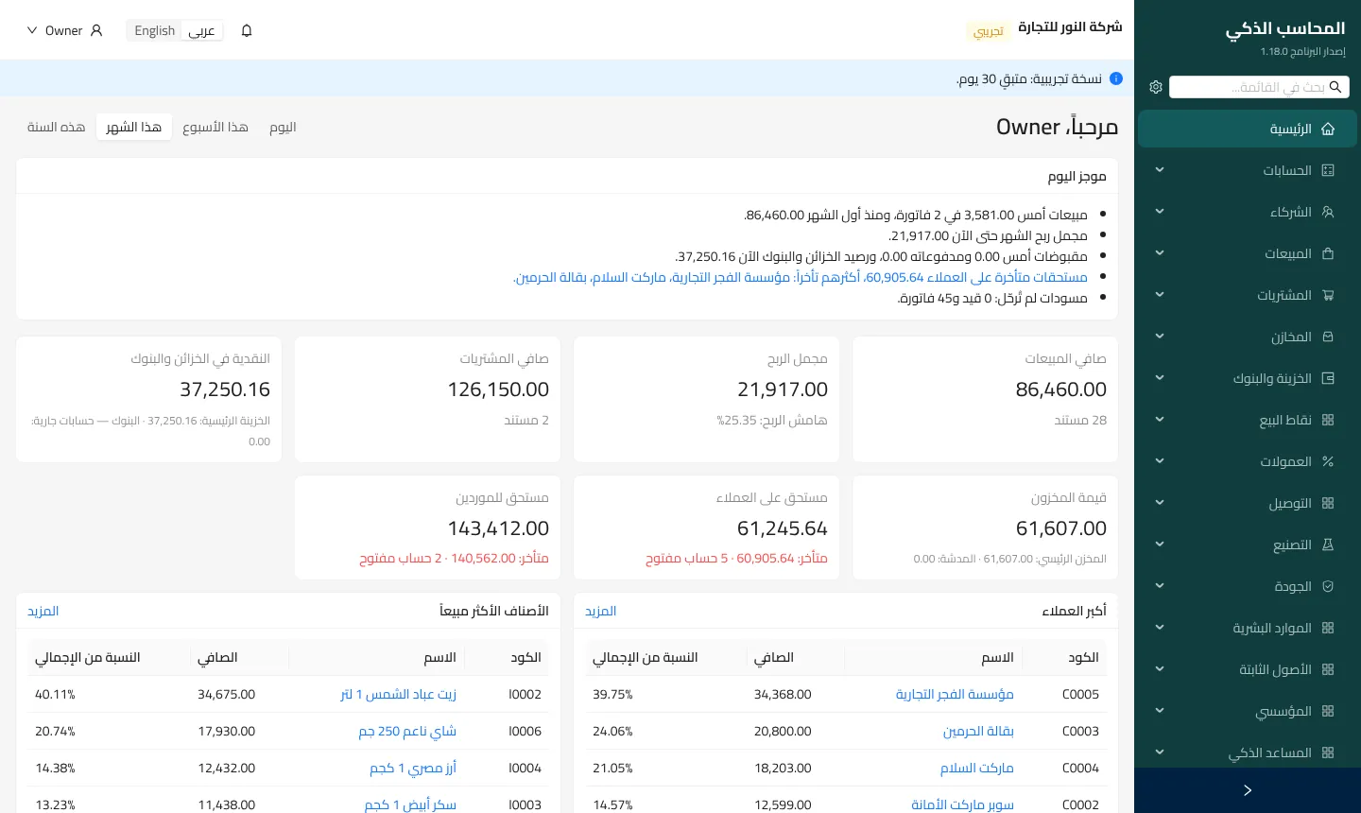Click the العمولات percent icon
This screenshot has height=813, width=1361.
(1328, 461)
